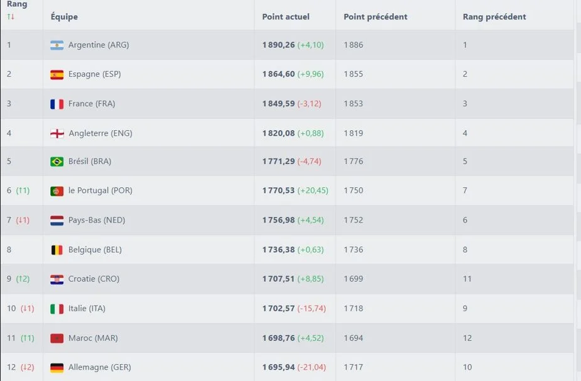
Task: Sort by Rang using arrows icon
Action: [10, 16]
